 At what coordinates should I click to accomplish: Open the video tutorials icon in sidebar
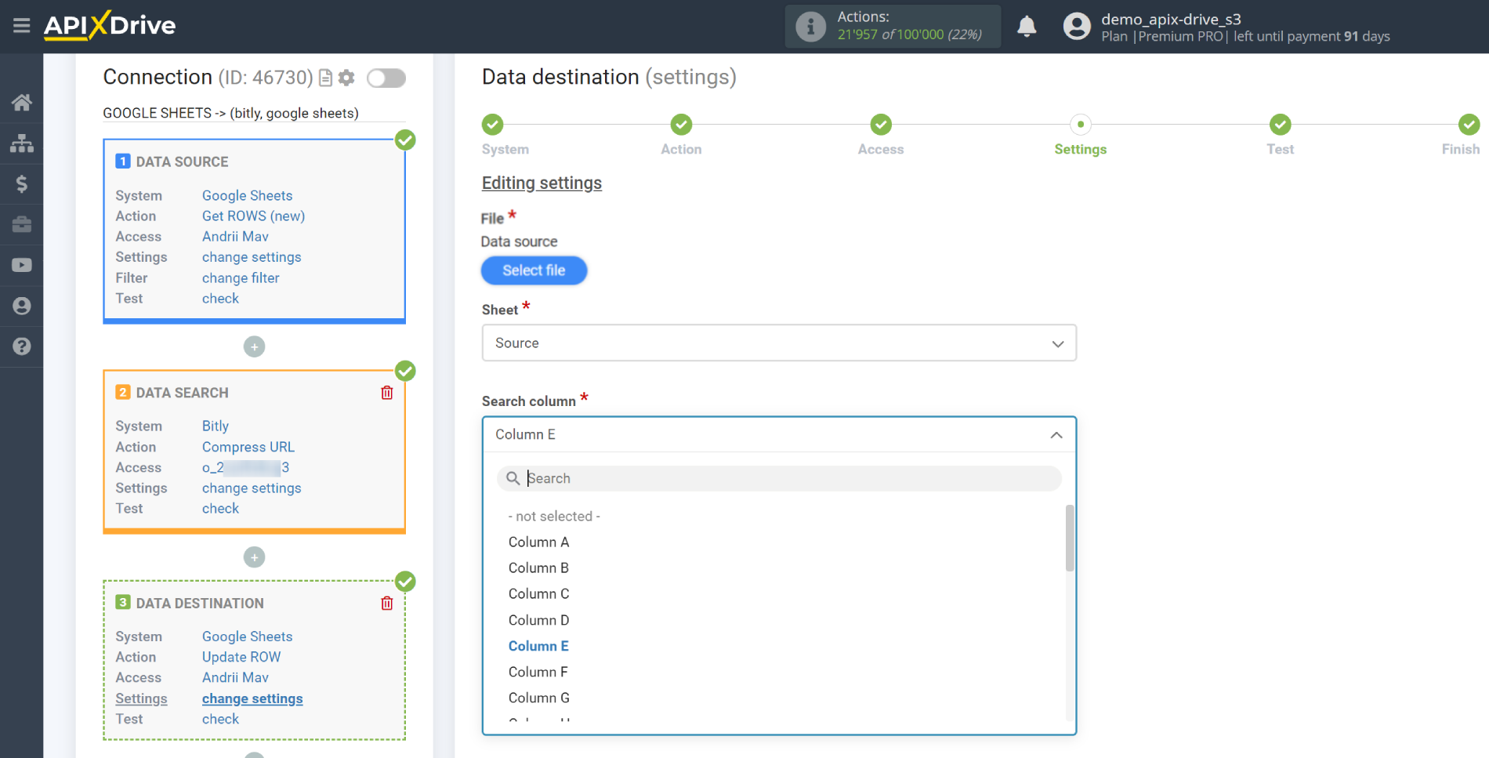22,265
